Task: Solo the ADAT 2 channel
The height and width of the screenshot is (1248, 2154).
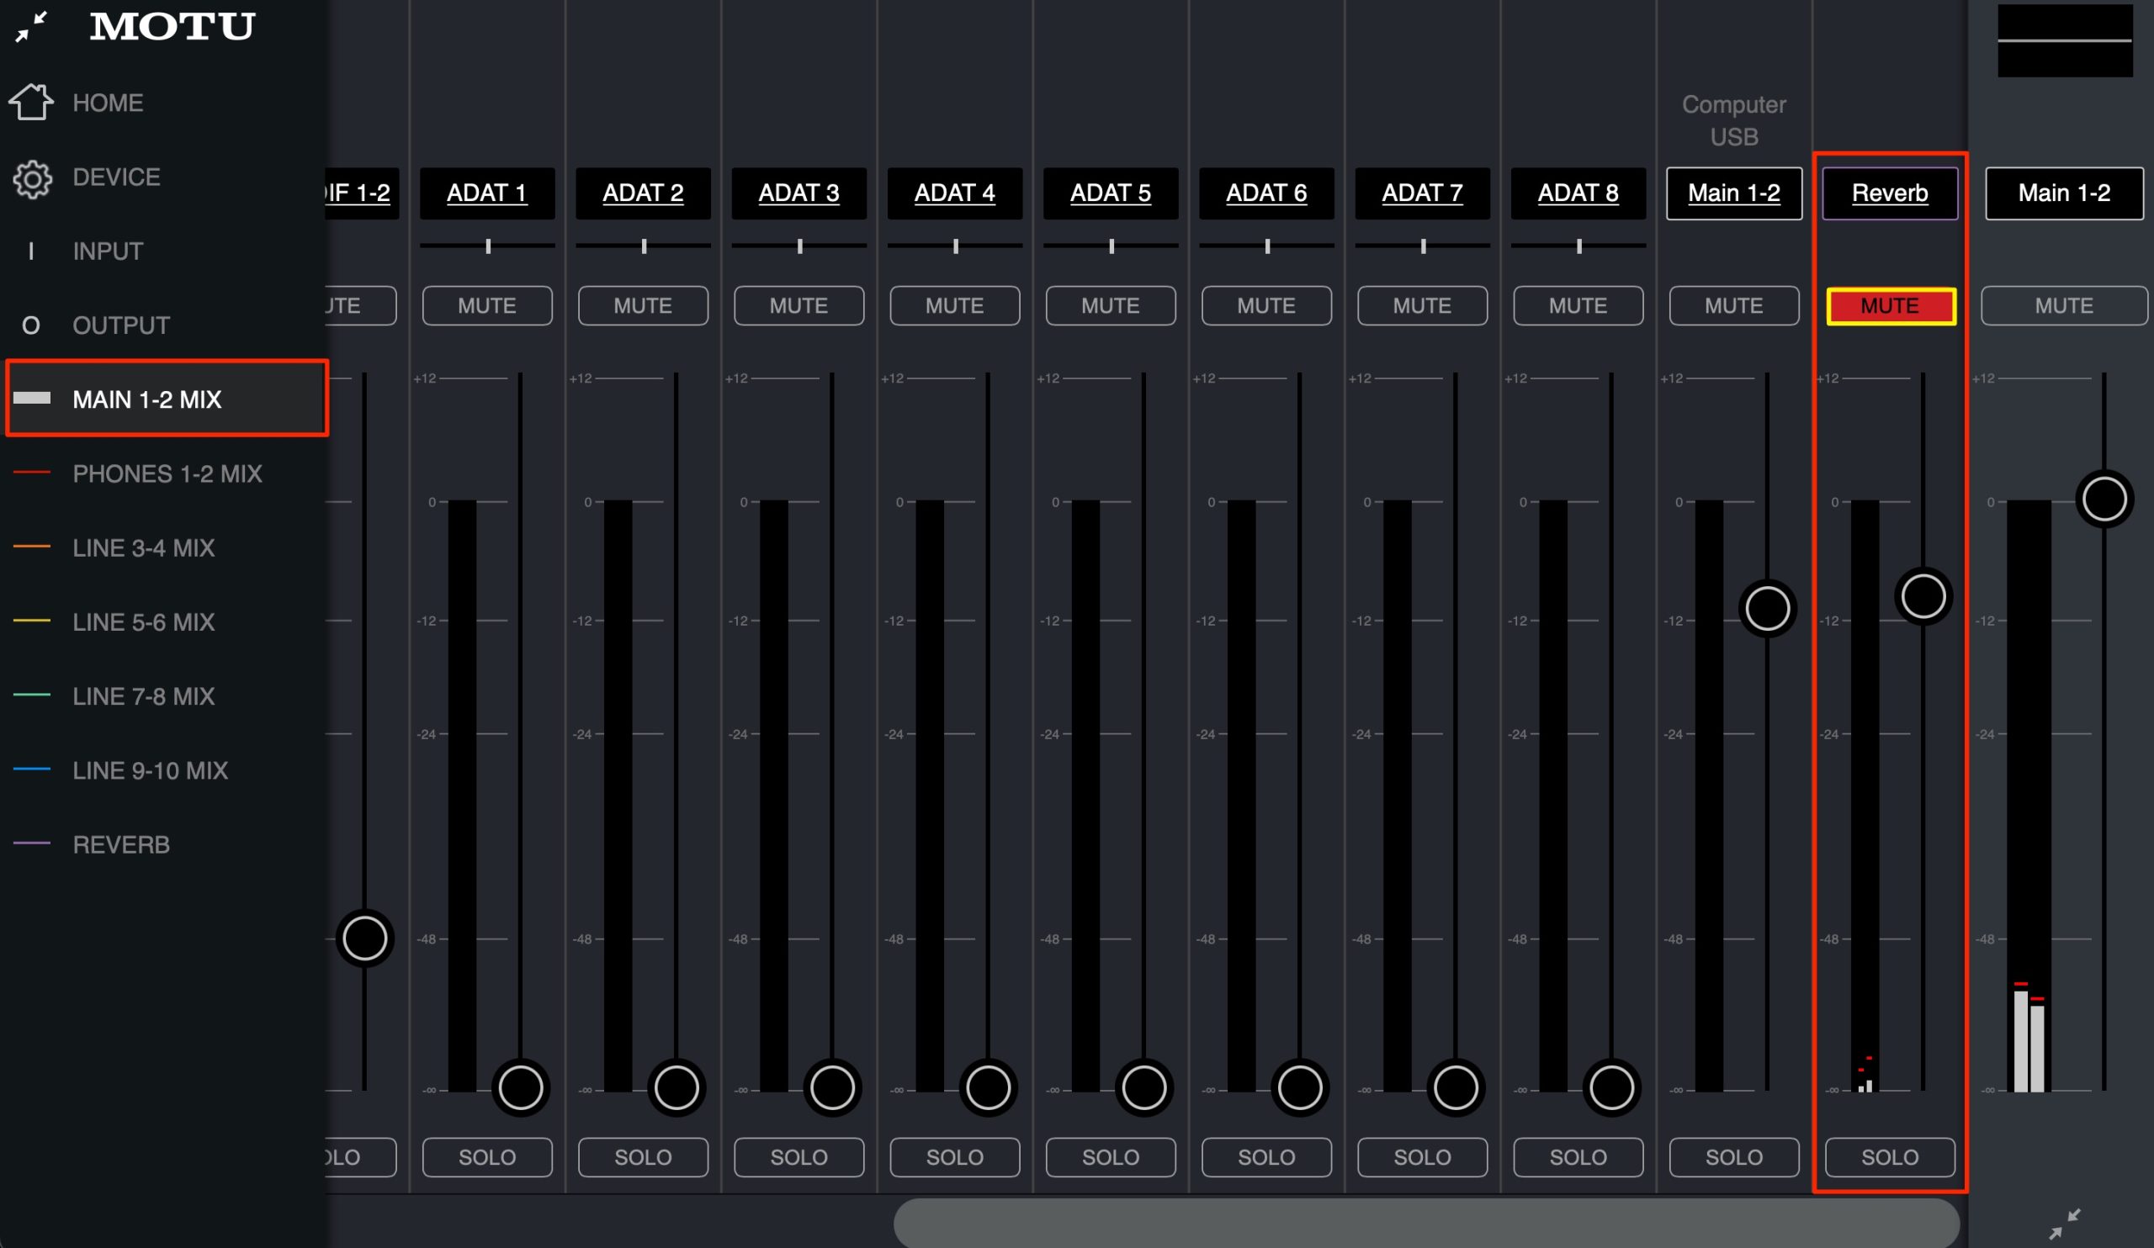Action: (643, 1157)
